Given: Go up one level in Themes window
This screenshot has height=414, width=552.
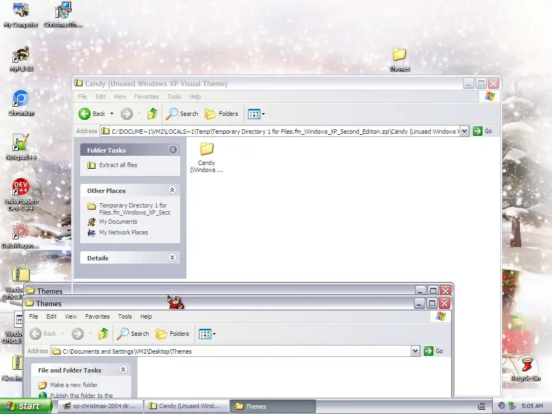Looking at the screenshot, I should (x=103, y=334).
